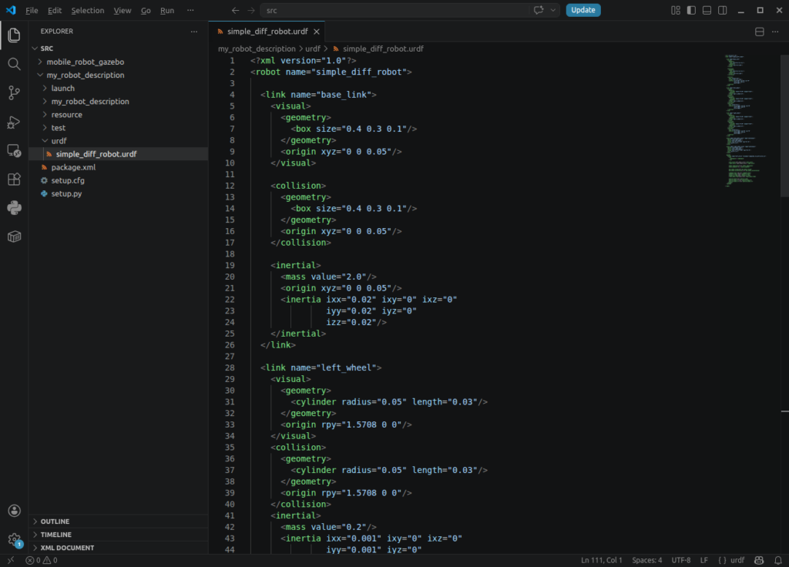
Task: Open the File menu
Action: 32,10
